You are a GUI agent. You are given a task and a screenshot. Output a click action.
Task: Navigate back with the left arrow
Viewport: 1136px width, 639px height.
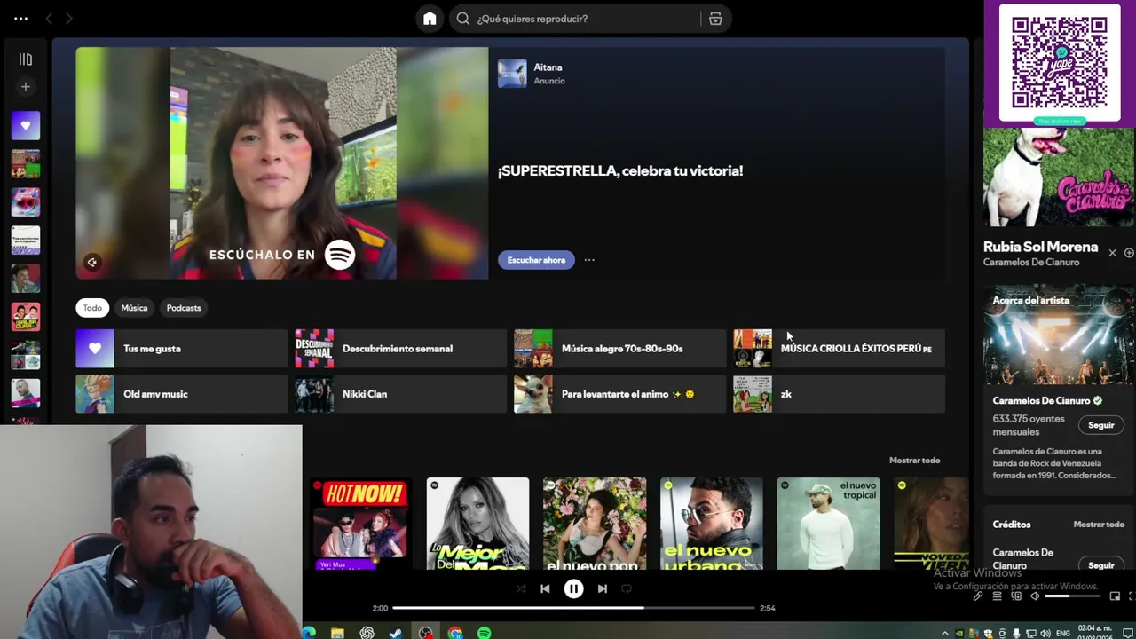coord(50,19)
